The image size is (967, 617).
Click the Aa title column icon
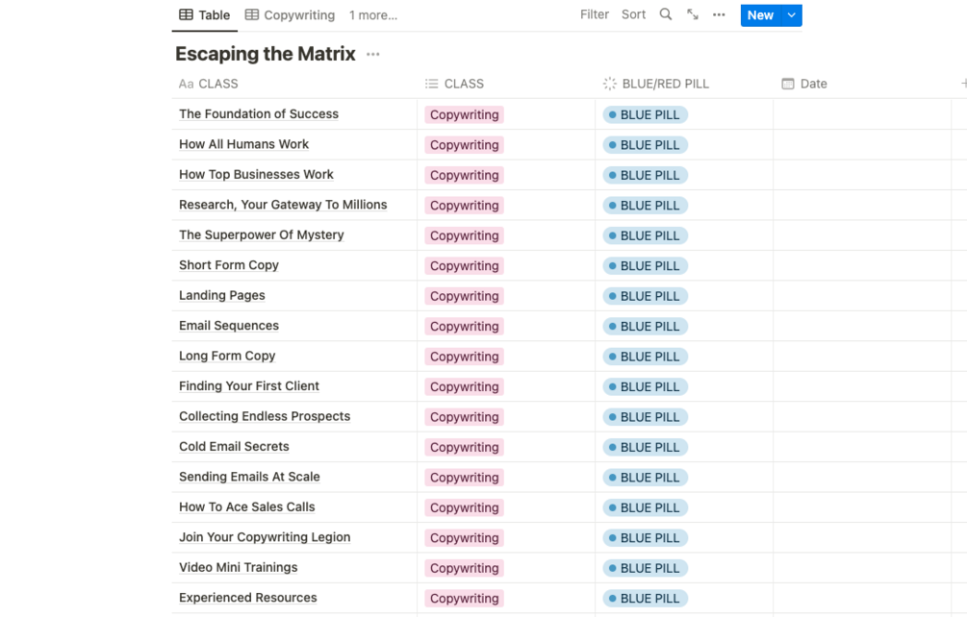186,84
